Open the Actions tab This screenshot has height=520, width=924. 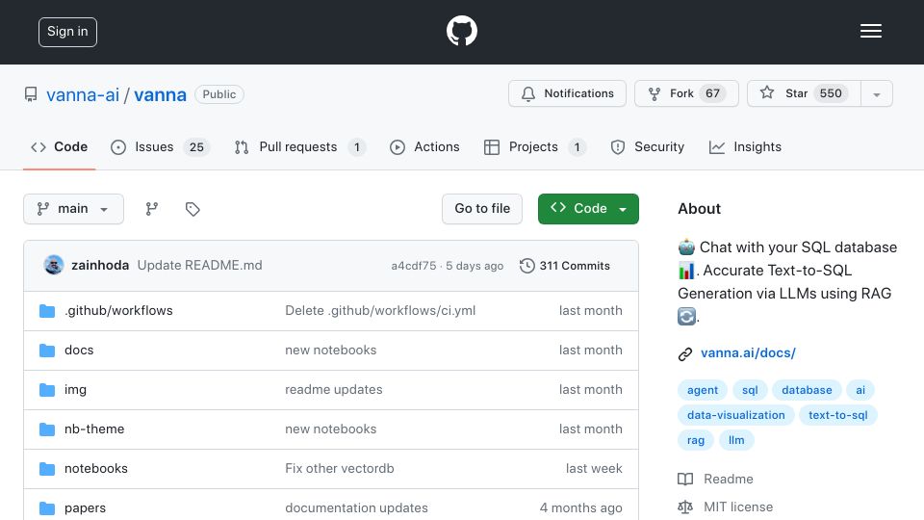424,146
